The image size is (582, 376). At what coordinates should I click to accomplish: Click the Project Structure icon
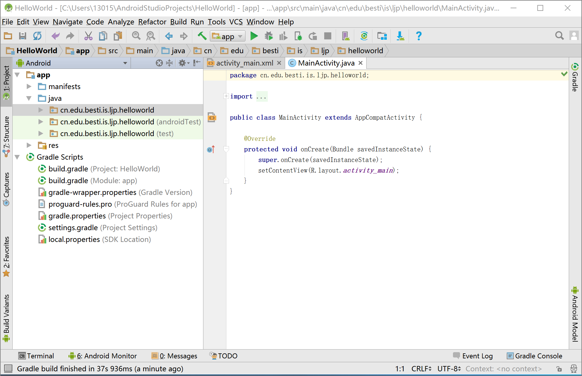pos(382,36)
